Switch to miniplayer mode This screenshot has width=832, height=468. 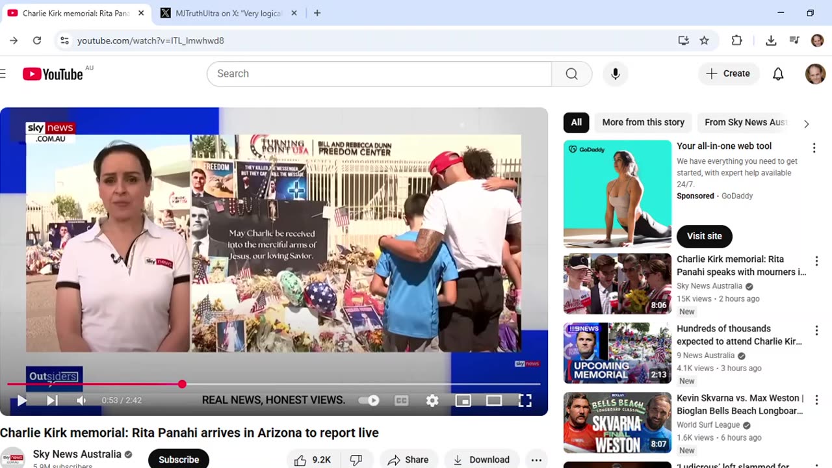(x=463, y=400)
